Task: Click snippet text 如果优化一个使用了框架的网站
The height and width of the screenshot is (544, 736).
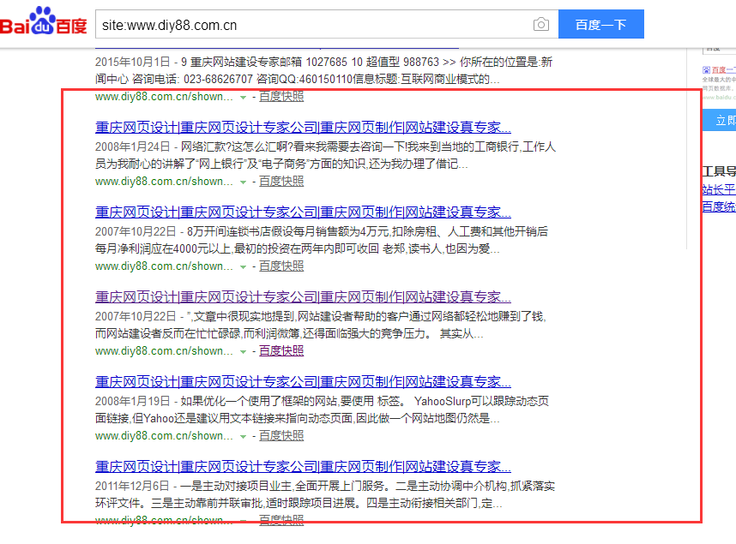Action: (x=259, y=402)
